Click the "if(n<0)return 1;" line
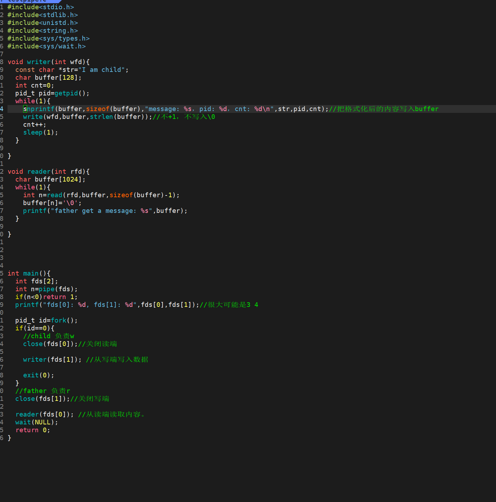496x502 pixels. 46,297
